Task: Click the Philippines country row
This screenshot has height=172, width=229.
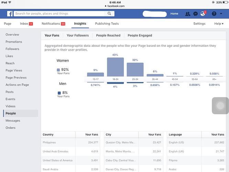Action: (70, 142)
